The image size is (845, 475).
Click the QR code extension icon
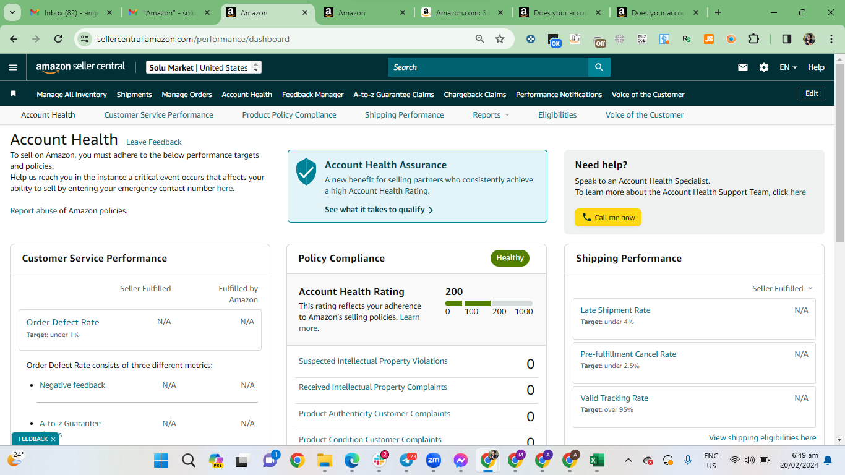[642, 39]
